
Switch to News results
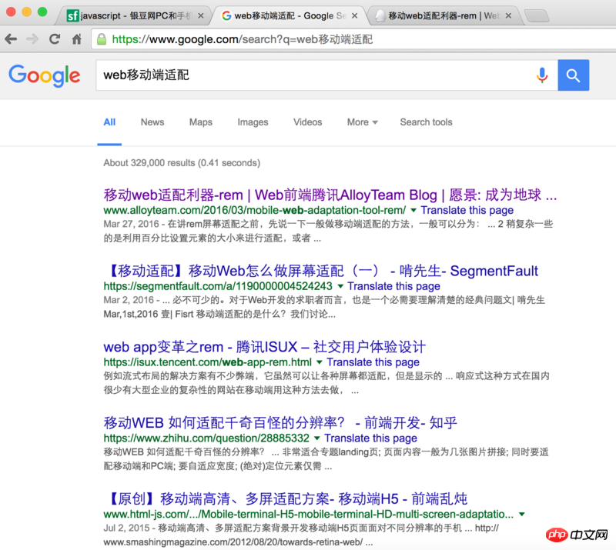[152, 122]
